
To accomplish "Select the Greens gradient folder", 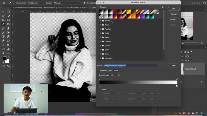I will click(107, 46).
